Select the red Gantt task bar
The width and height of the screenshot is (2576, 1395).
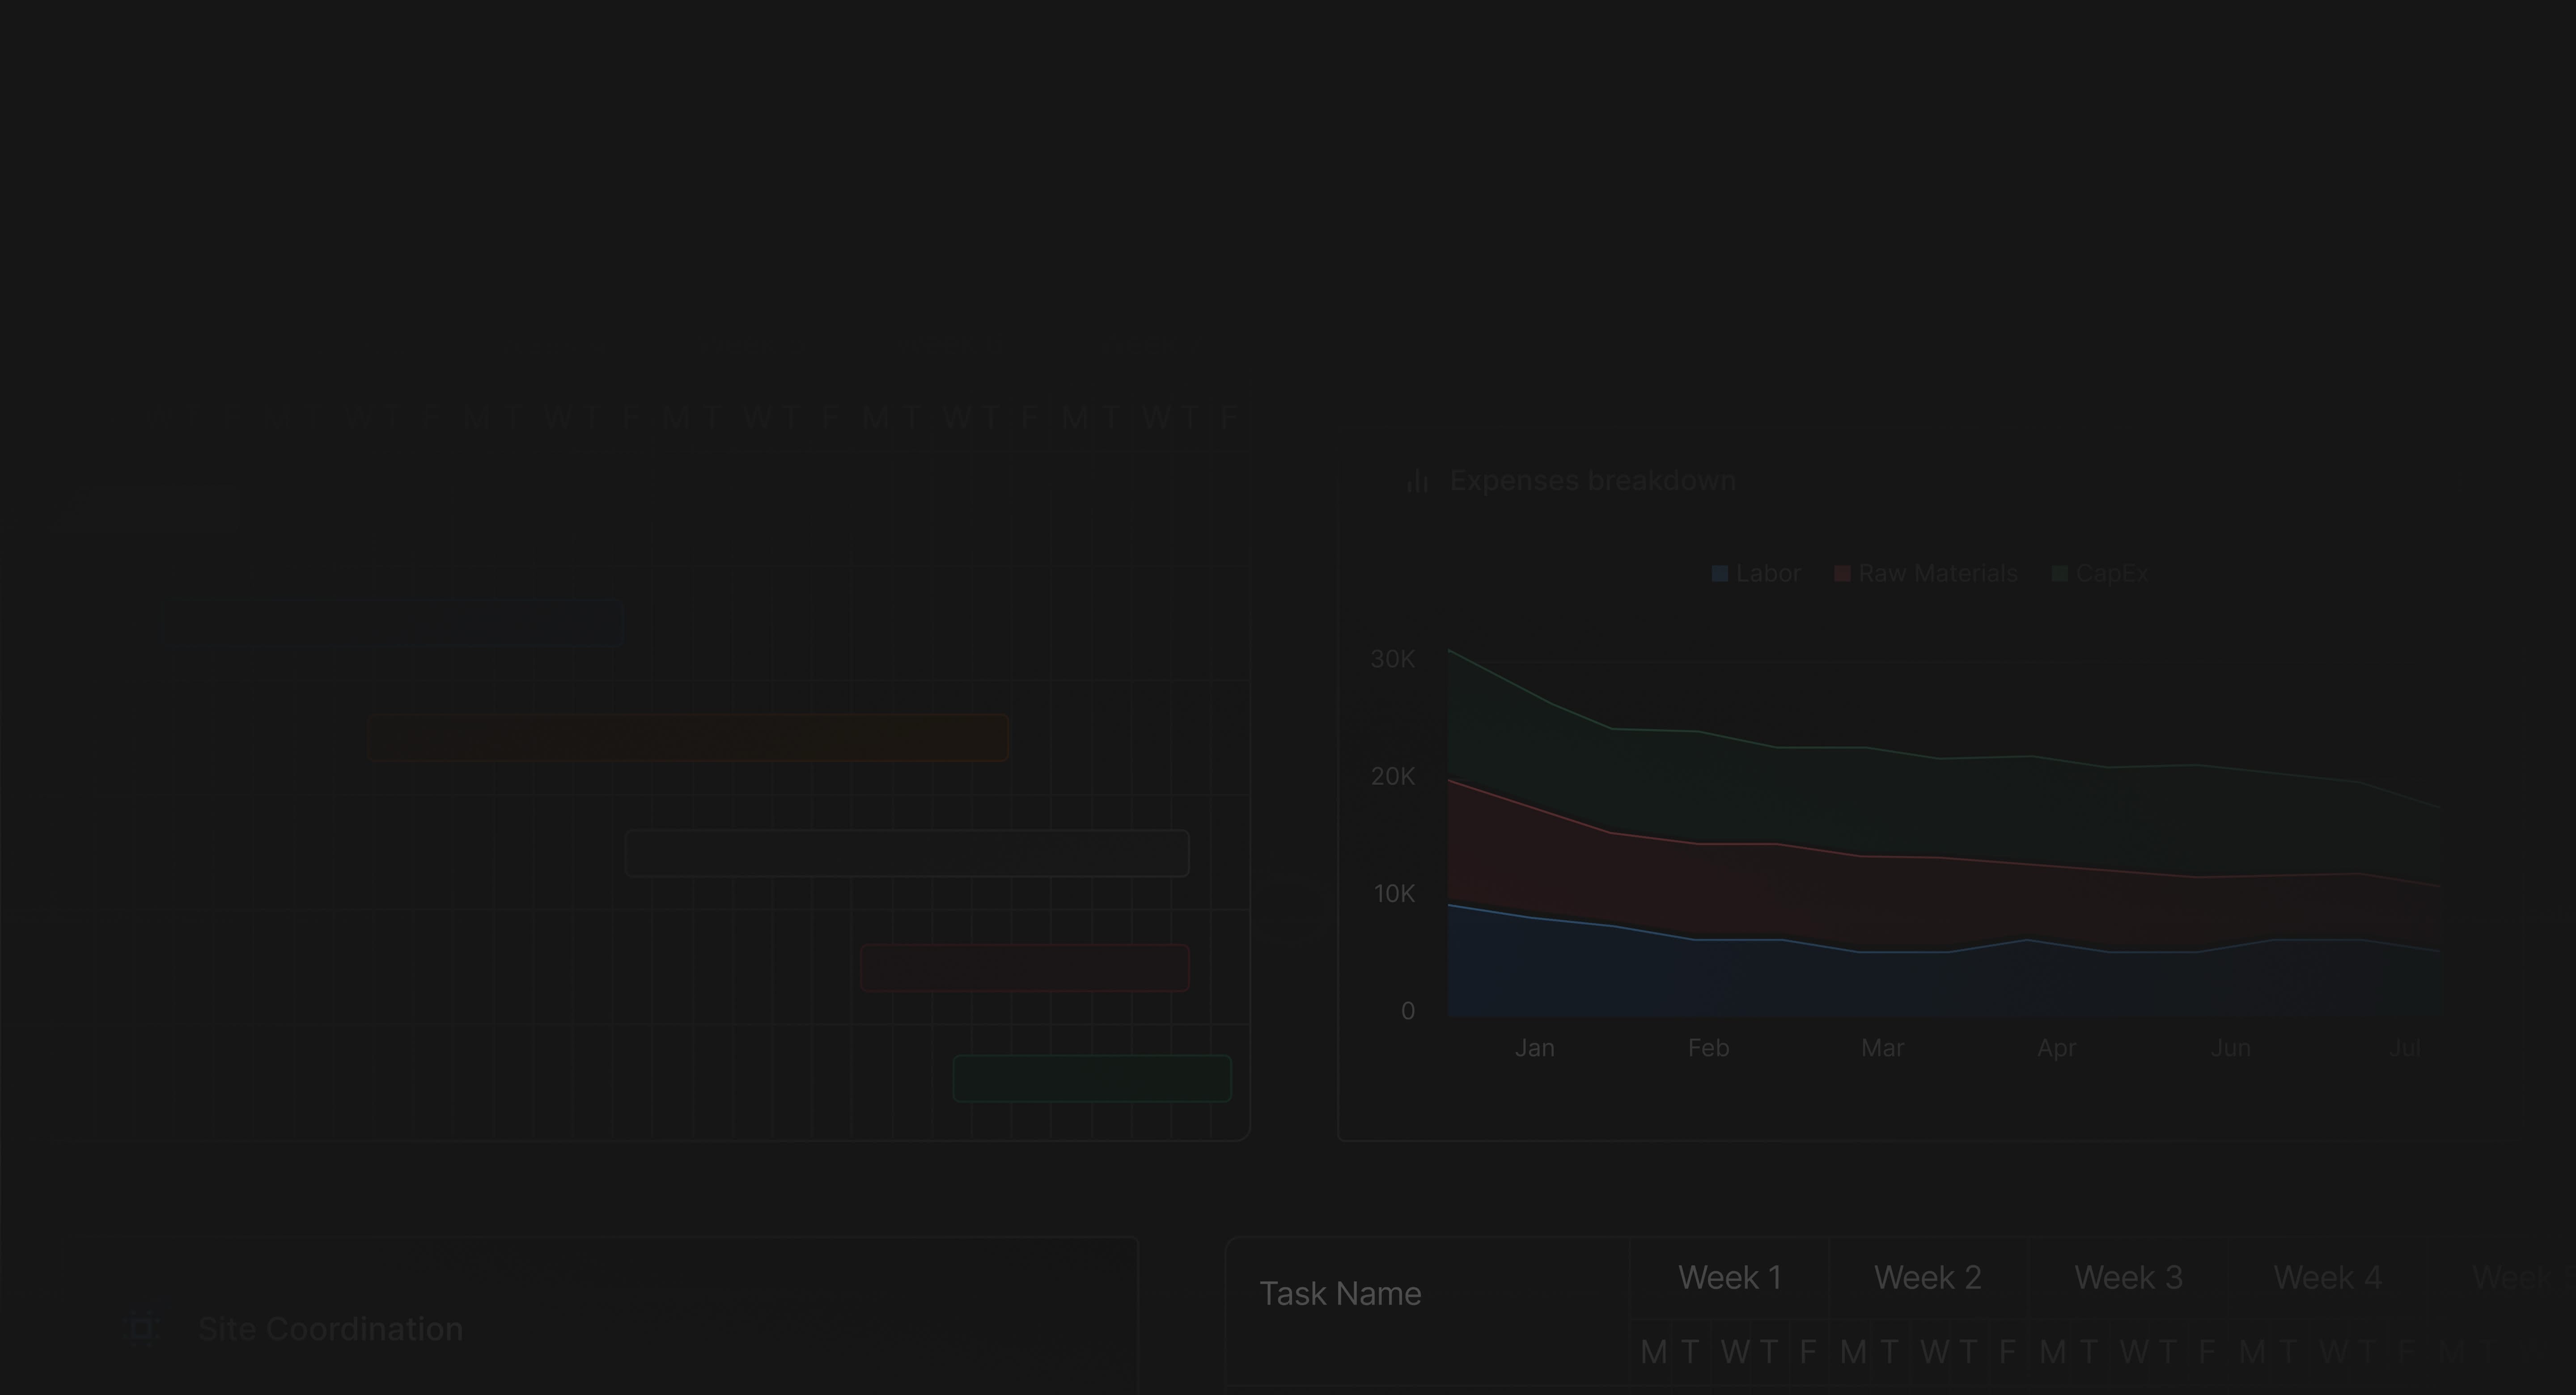pyautogui.click(x=1024, y=968)
